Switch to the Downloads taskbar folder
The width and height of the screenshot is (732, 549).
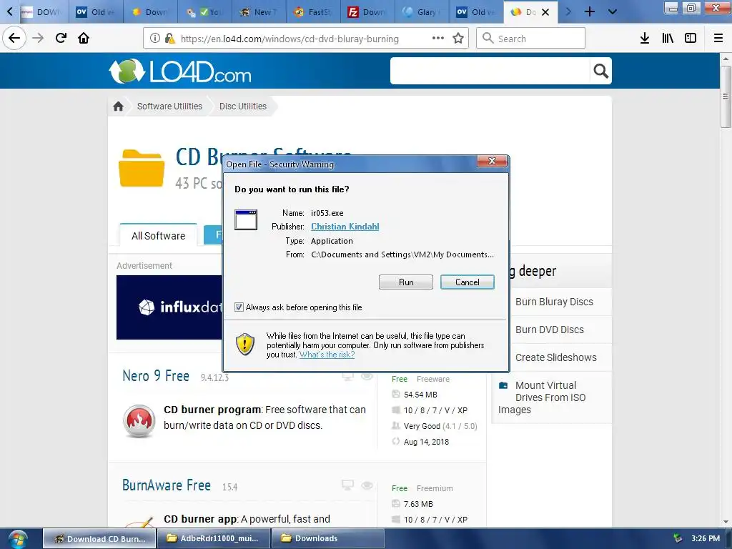pyautogui.click(x=328, y=539)
